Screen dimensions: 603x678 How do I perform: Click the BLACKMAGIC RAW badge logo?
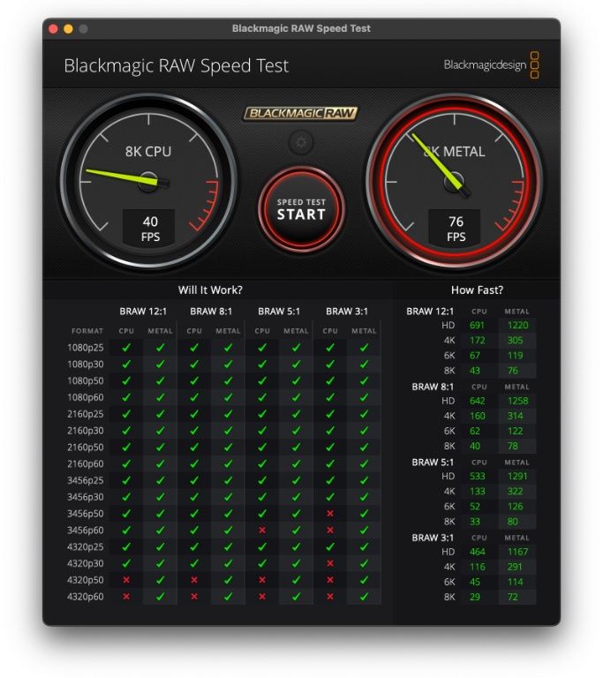click(301, 113)
